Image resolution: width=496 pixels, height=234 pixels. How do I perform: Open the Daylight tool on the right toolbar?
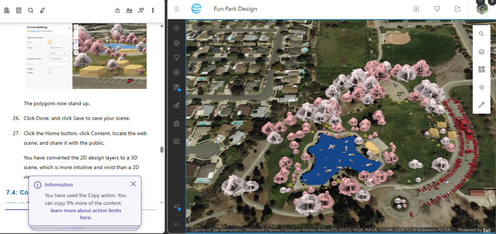click(481, 87)
